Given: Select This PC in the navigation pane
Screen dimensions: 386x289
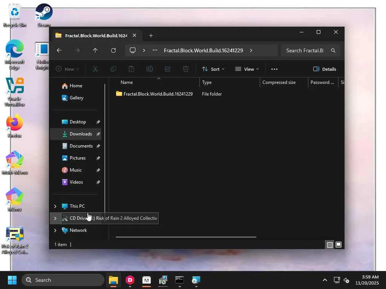Looking at the screenshot, I should click(77, 206).
